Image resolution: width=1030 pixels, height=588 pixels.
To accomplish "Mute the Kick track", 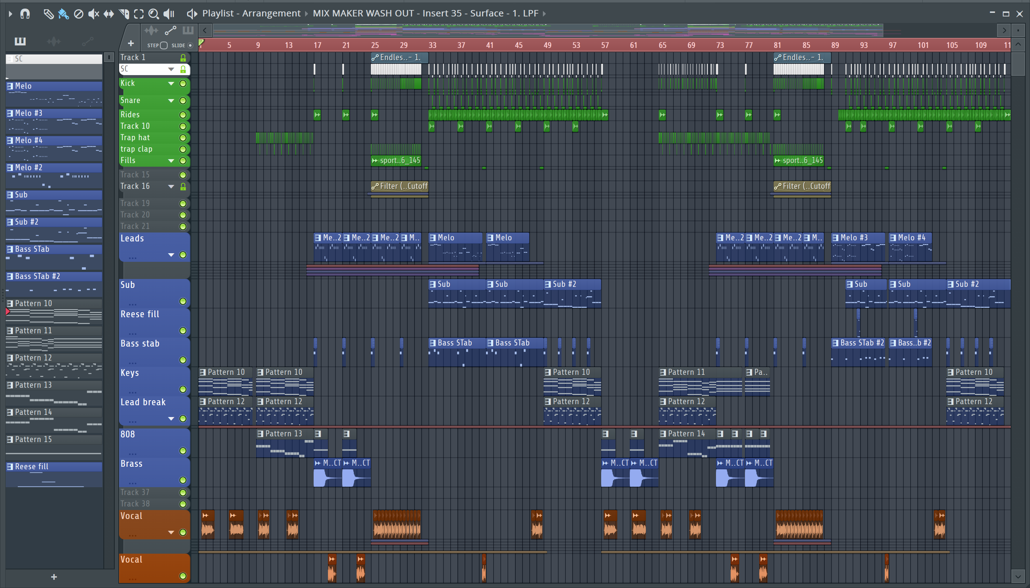I will pos(183,84).
